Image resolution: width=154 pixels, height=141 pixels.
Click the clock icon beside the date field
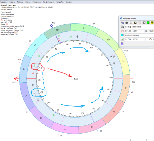click(122, 31)
